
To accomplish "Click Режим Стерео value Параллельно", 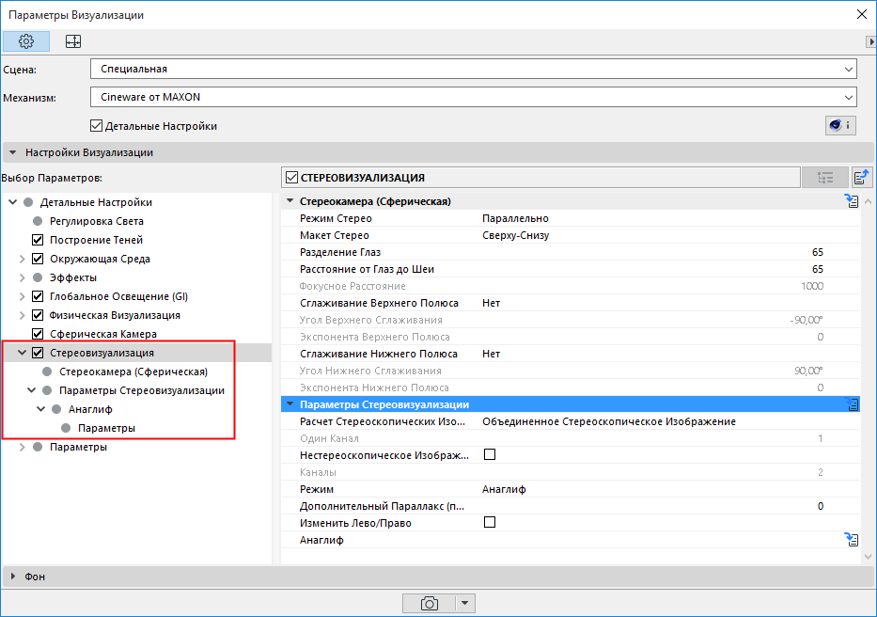I will (515, 218).
